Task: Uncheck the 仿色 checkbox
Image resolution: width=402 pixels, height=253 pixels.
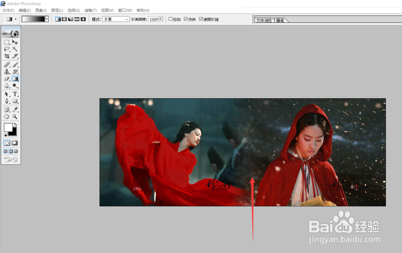Action: 186,19
